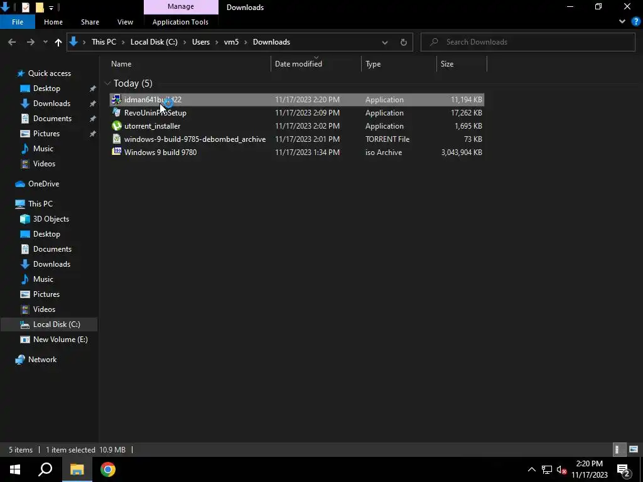Click the Properties icon in the title bar
The height and width of the screenshot is (482, 643).
tap(25, 7)
